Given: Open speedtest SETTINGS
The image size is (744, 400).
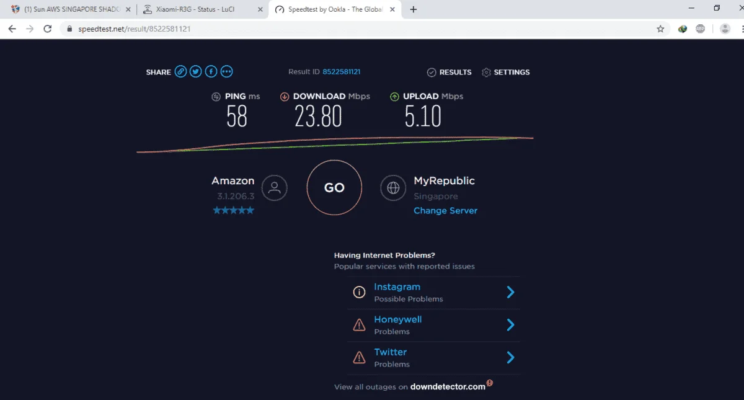Looking at the screenshot, I should (506, 73).
